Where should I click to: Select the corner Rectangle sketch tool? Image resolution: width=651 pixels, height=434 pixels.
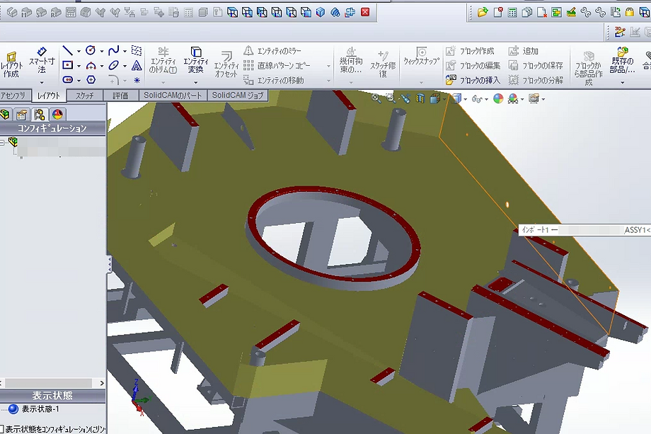[x=68, y=65]
